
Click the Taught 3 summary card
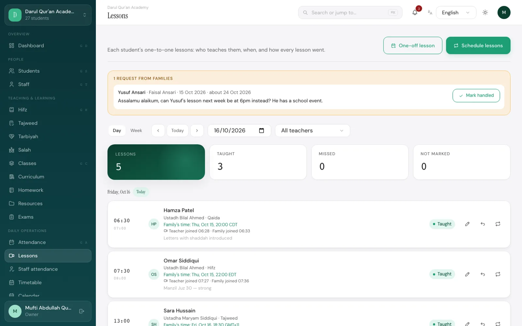pyautogui.click(x=258, y=162)
